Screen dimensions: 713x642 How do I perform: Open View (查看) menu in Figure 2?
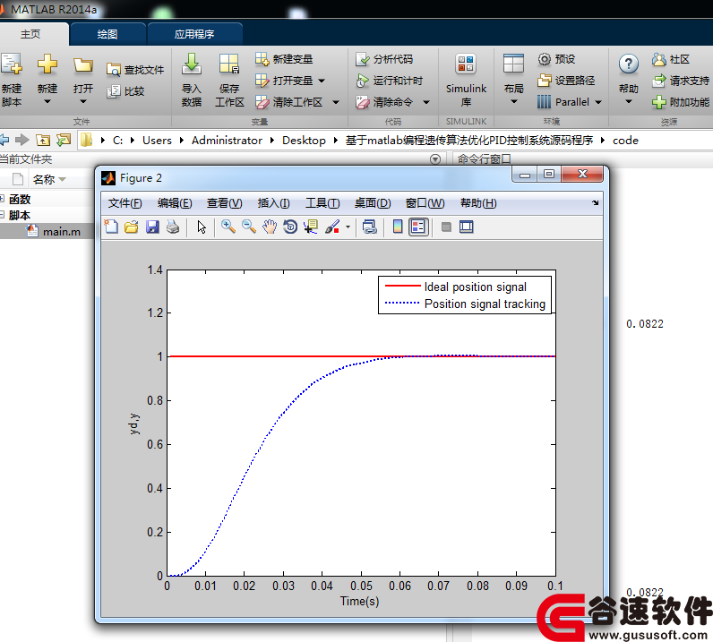point(224,202)
